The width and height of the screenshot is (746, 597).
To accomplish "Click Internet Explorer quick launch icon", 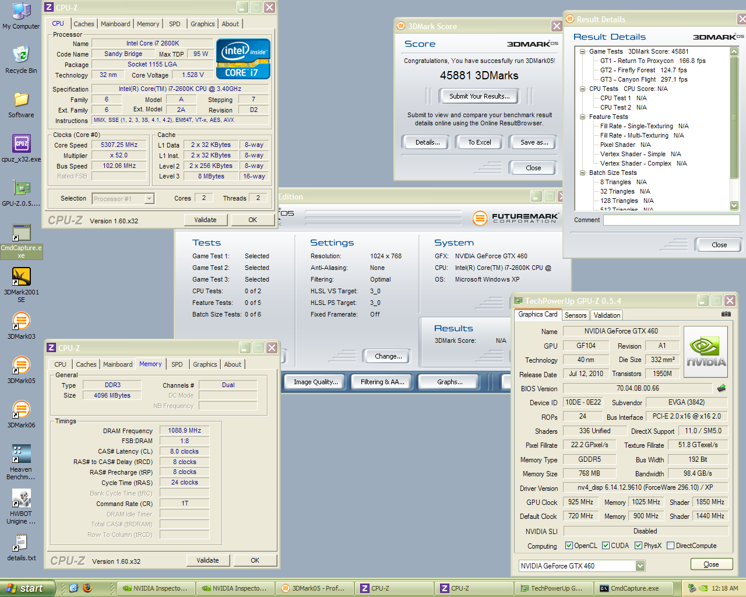I will pyautogui.click(x=73, y=588).
